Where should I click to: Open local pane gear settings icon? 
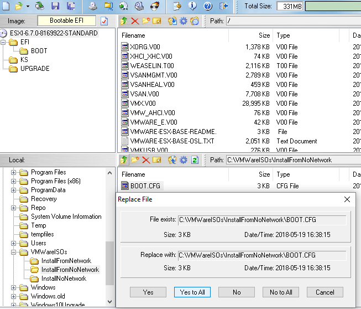coord(183,160)
